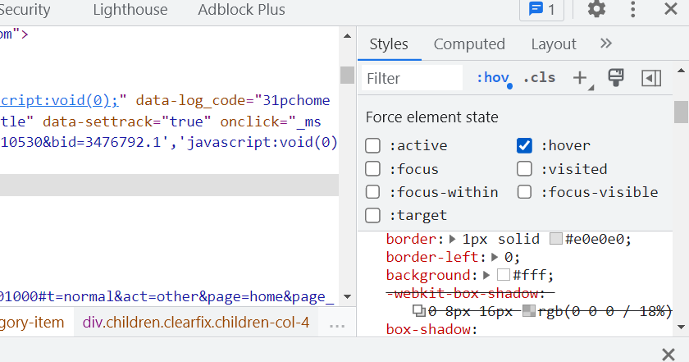
Task: Open the Lighthouse panel tab
Action: click(130, 10)
